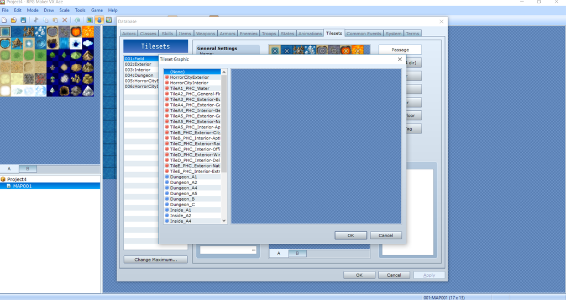Image resolution: width=566 pixels, height=300 pixels.
Task: Open the Tools menu
Action: [80, 10]
